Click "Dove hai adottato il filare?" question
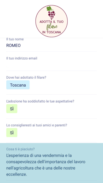 (26, 77)
